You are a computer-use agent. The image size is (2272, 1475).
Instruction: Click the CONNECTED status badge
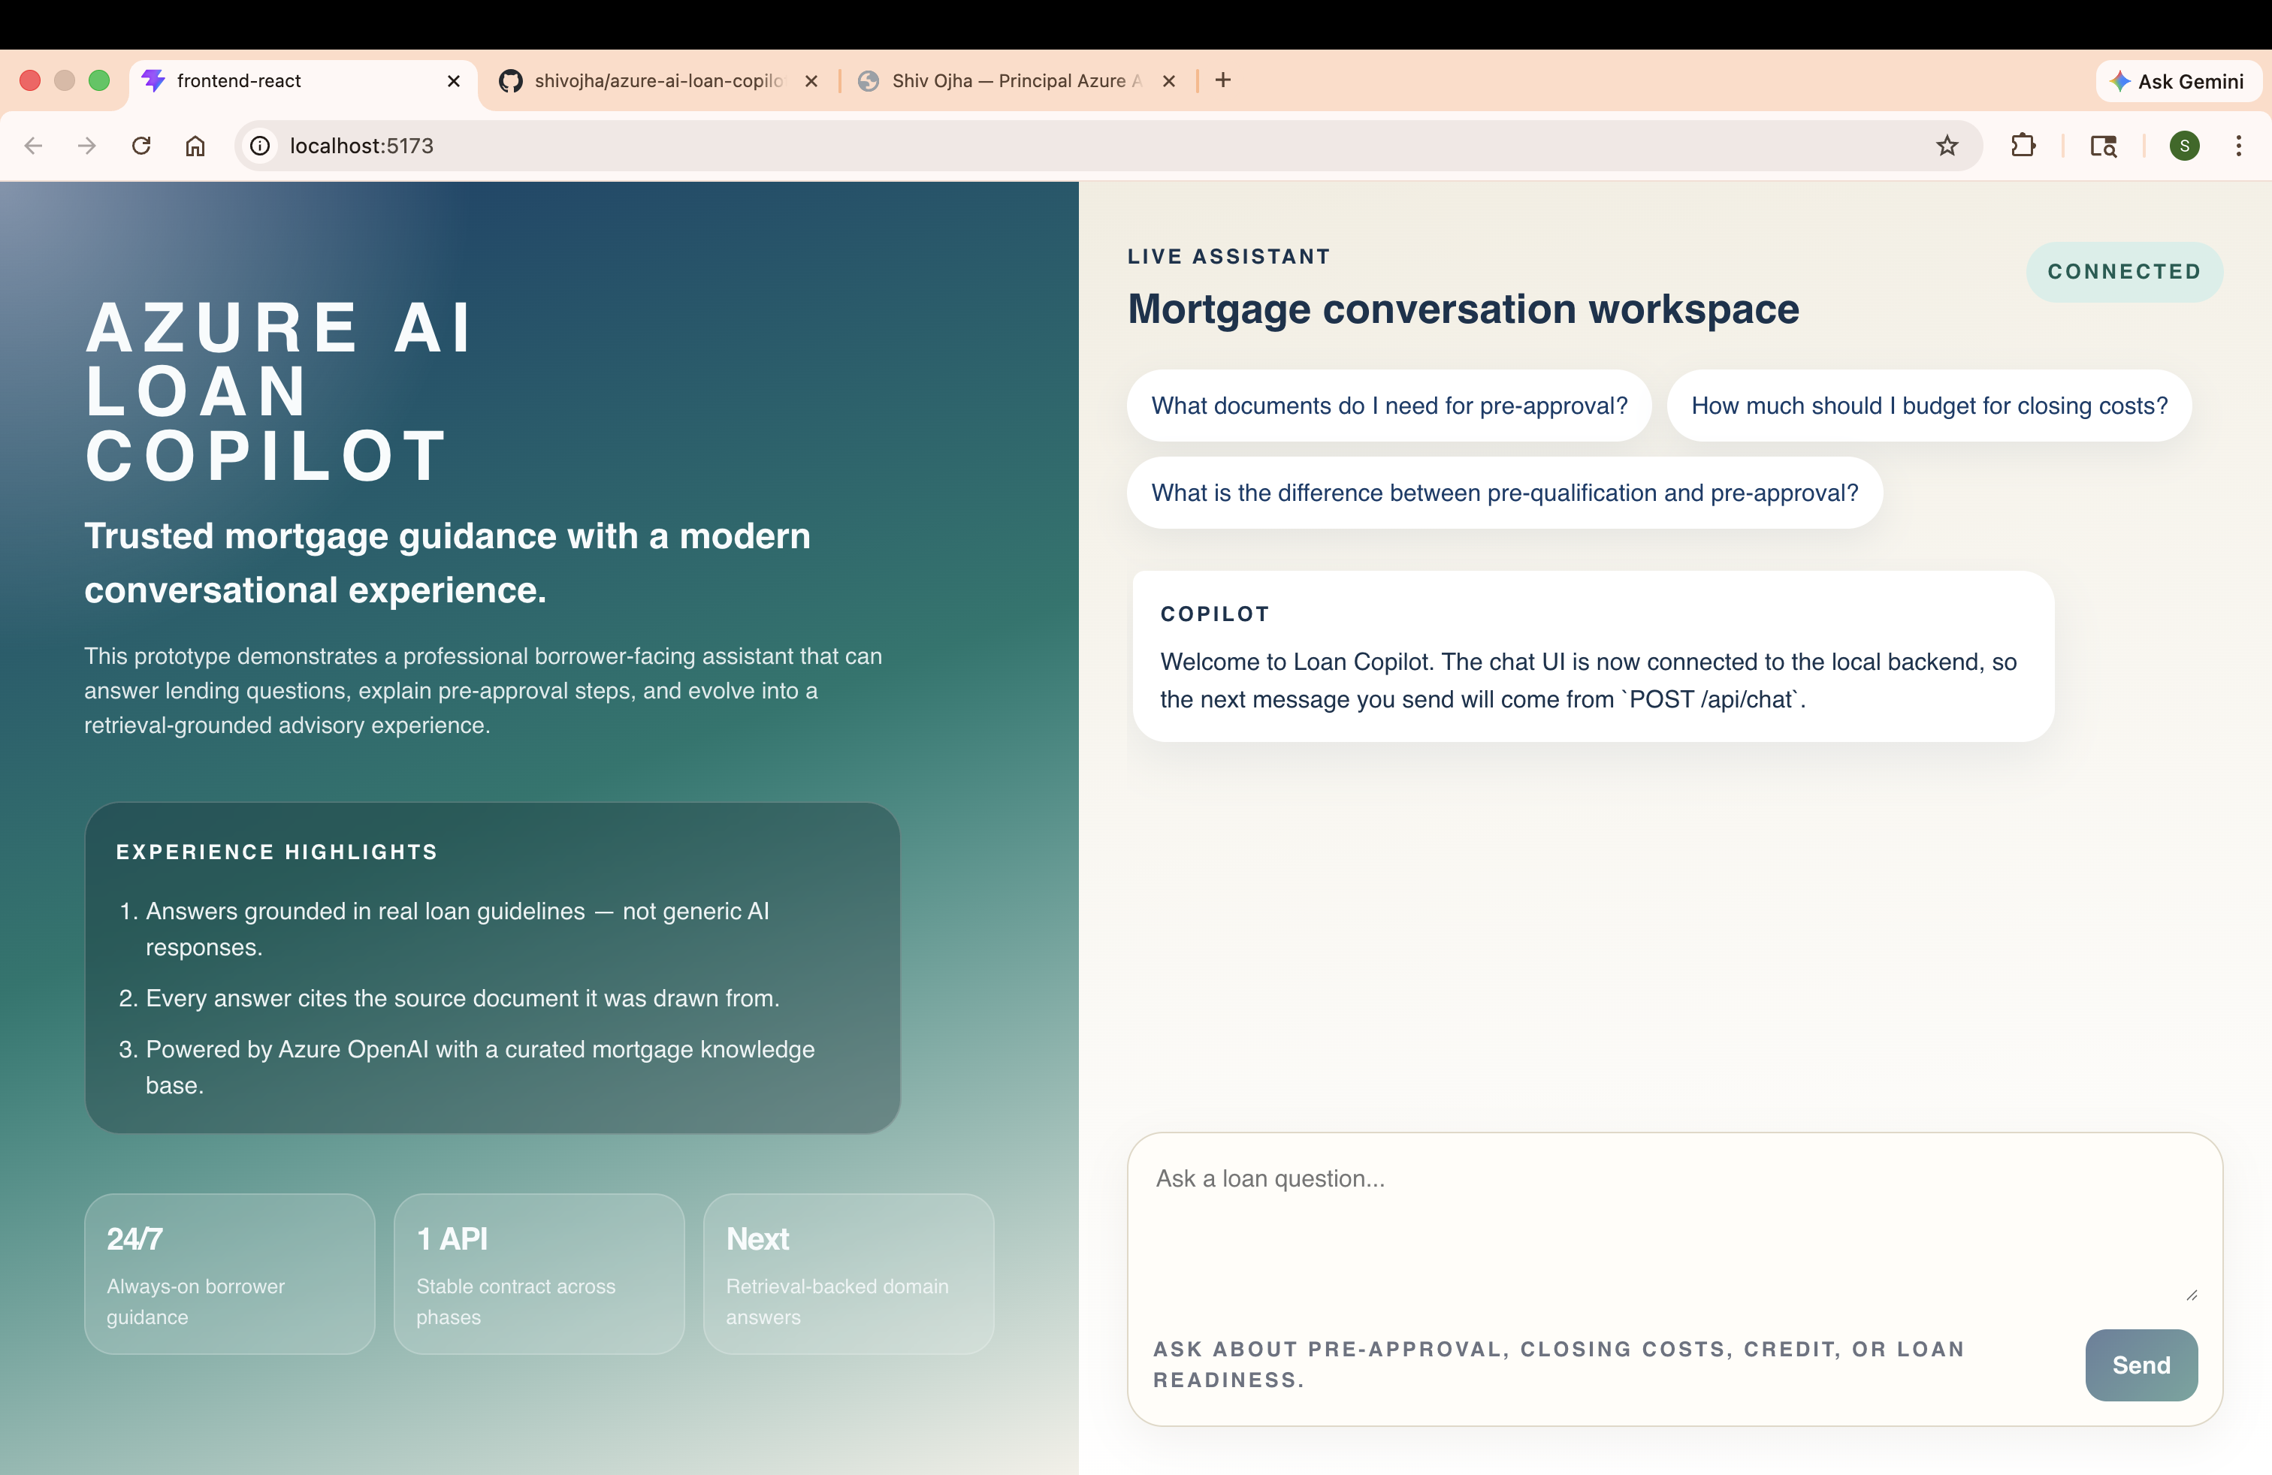(x=2124, y=272)
